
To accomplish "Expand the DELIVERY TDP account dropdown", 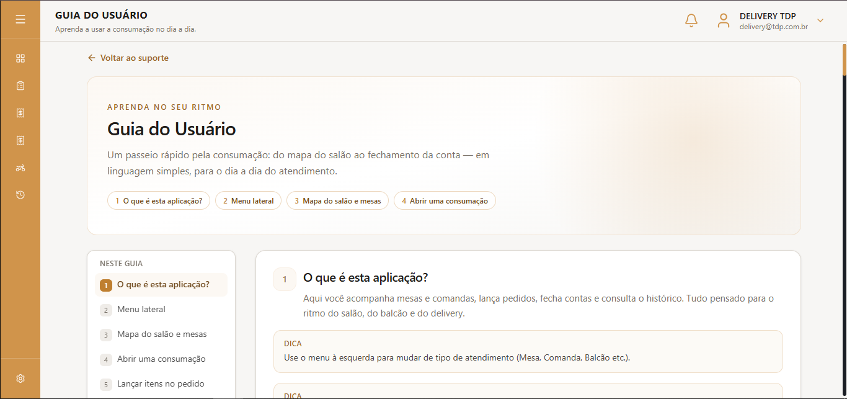I will [820, 20].
